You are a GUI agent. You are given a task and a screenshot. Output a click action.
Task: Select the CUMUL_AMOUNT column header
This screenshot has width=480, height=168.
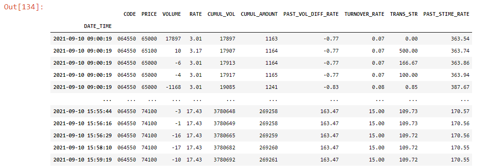[259, 14]
